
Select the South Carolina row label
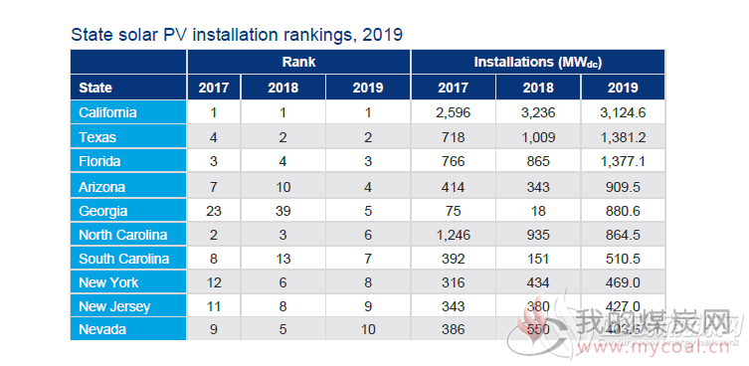point(128,259)
